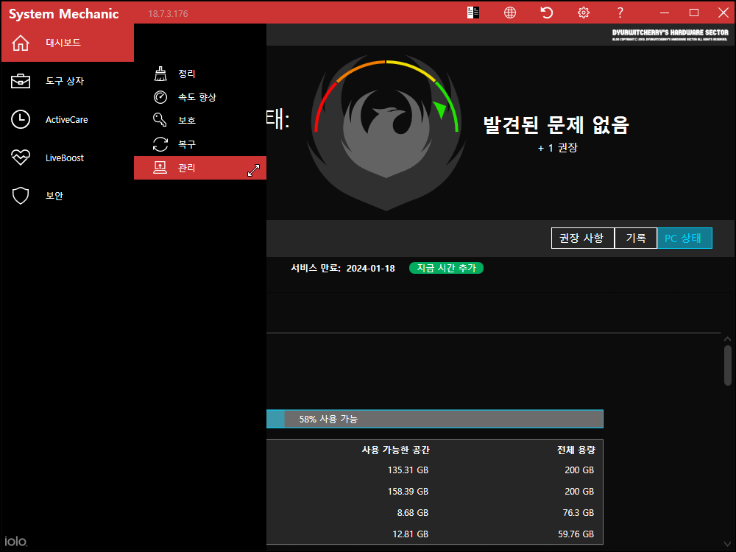Click the 12.81 GB cell
The width and height of the screenshot is (736, 552).
point(410,534)
